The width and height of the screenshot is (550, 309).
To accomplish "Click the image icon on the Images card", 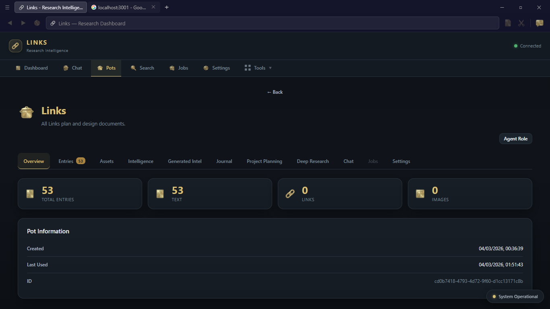I will (420, 194).
